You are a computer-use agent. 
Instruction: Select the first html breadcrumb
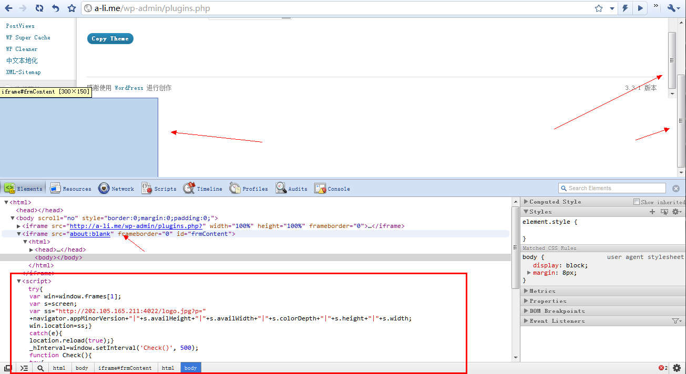coord(59,368)
